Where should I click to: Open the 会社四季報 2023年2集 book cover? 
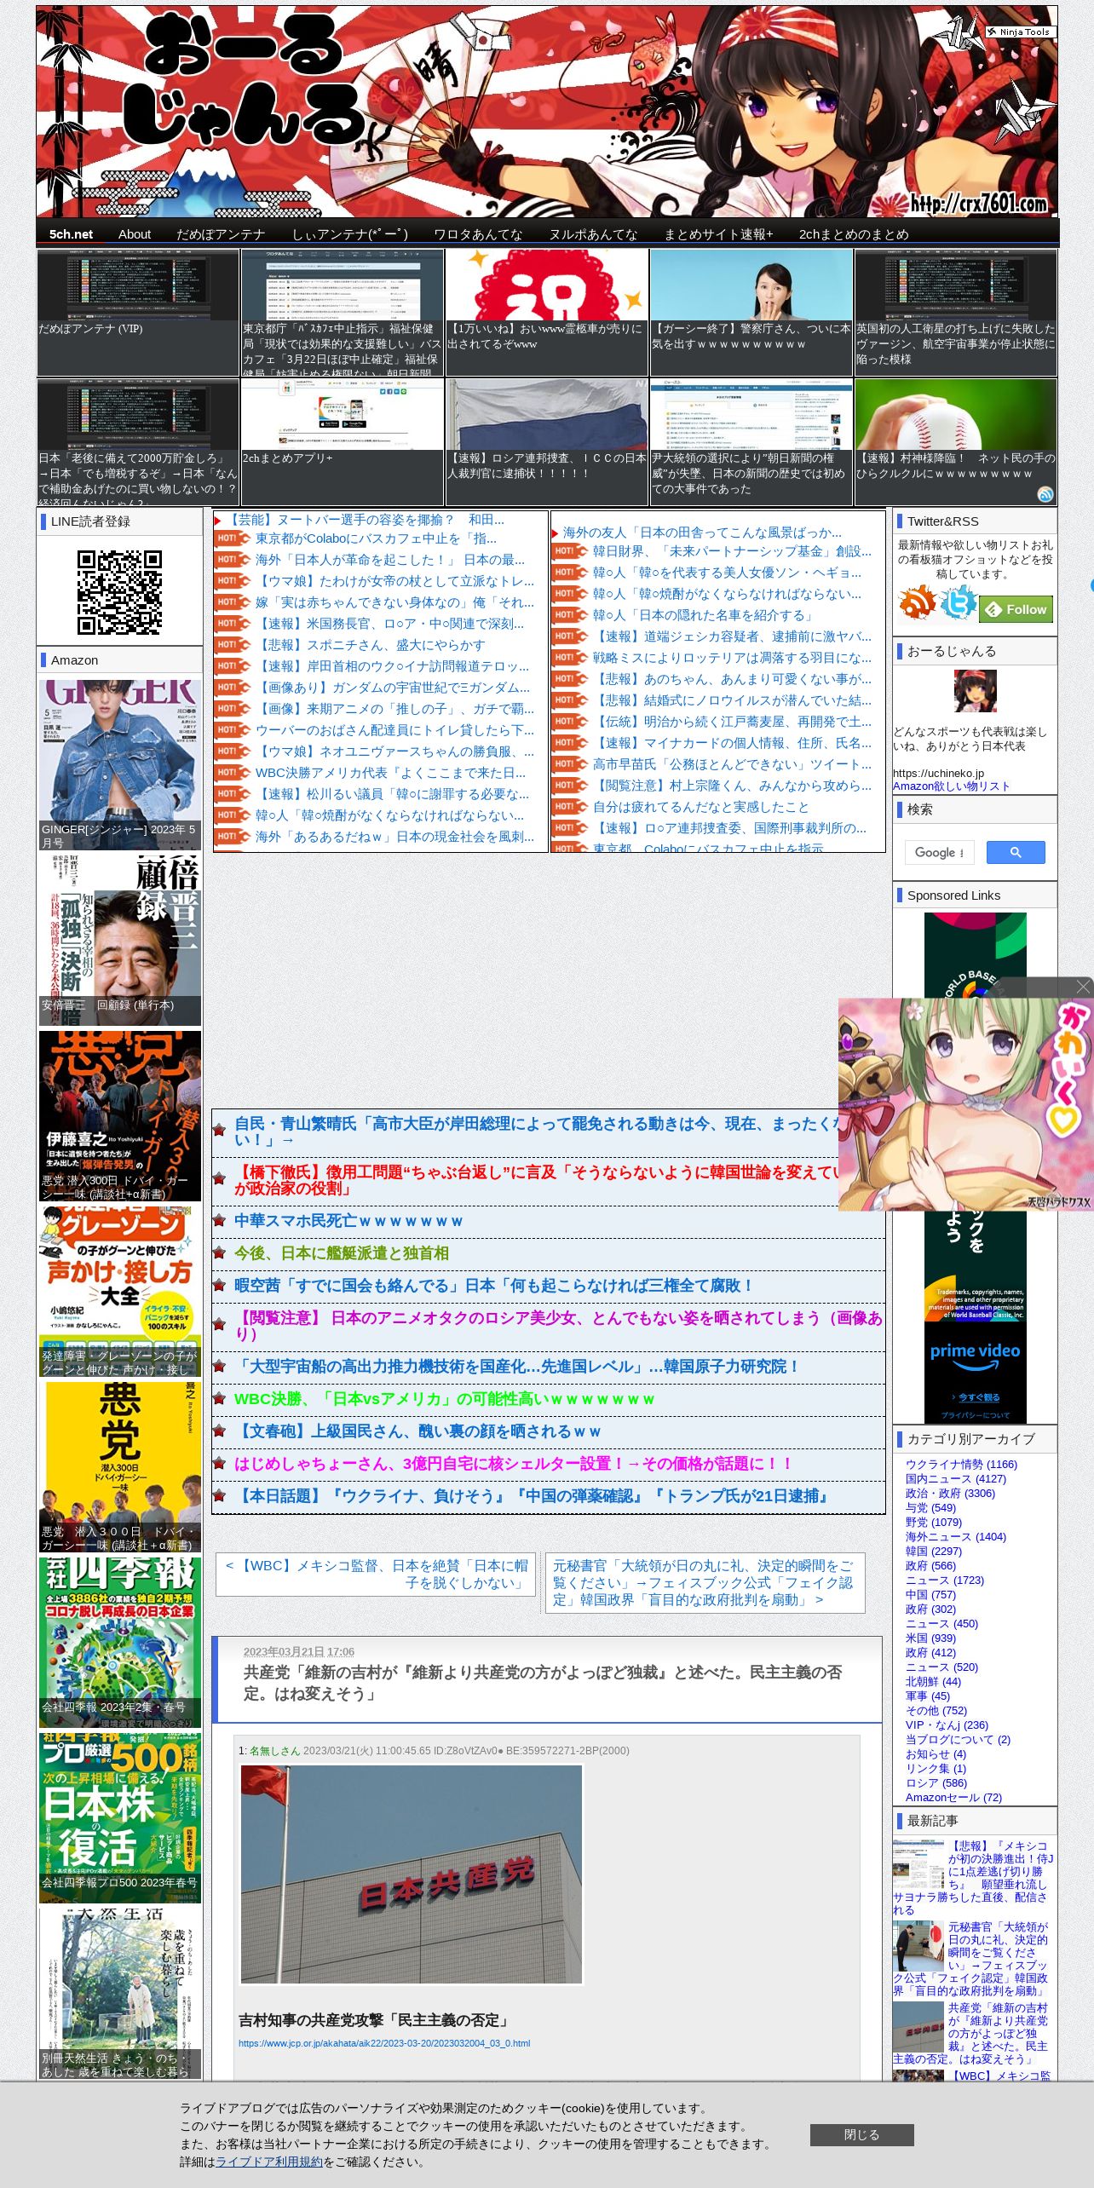pos(120,1642)
